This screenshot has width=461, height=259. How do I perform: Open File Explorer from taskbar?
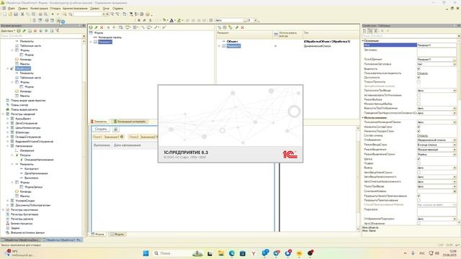coord(221,253)
